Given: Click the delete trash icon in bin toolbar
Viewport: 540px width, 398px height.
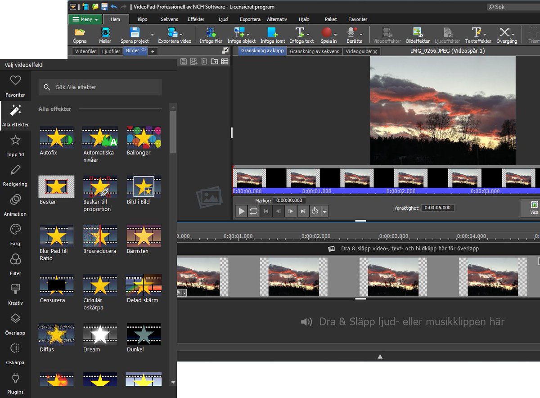Looking at the screenshot, I should click(x=204, y=61).
